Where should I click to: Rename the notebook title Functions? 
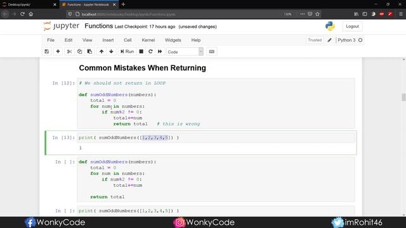[x=99, y=26]
